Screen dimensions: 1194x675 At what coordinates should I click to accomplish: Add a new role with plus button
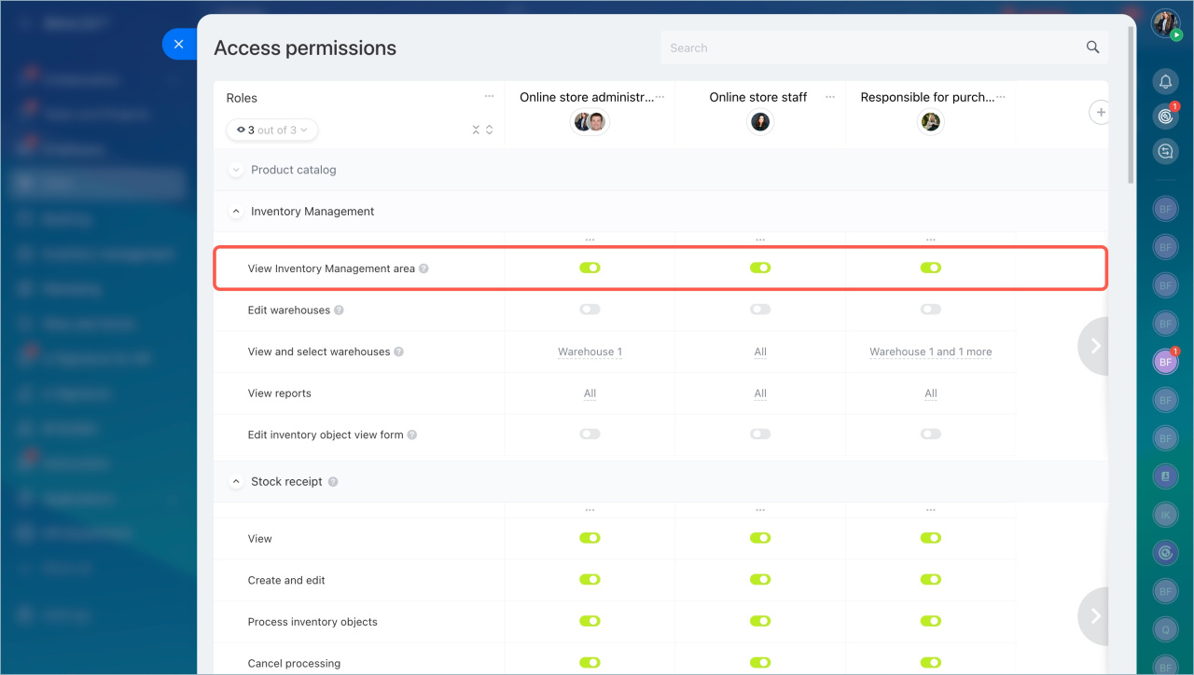click(x=1100, y=112)
